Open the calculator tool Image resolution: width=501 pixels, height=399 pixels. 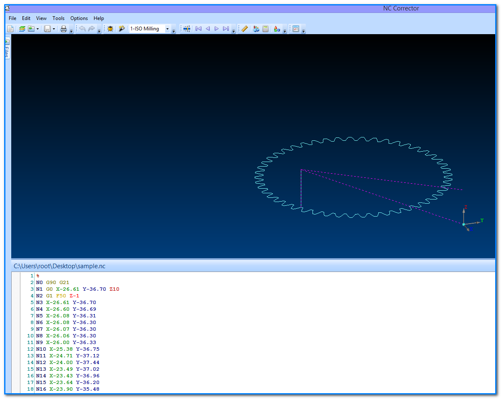pos(265,29)
